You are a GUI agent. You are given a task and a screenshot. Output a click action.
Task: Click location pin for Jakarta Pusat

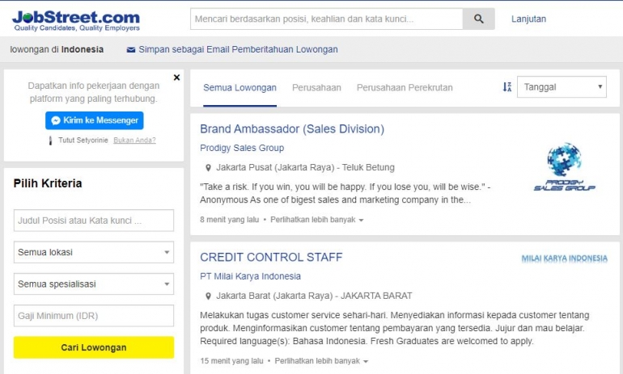pyautogui.click(x=208, y=168)
